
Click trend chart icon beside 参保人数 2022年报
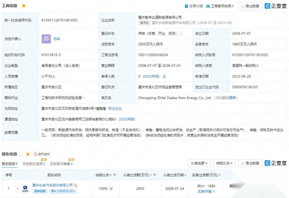point(164,76)
